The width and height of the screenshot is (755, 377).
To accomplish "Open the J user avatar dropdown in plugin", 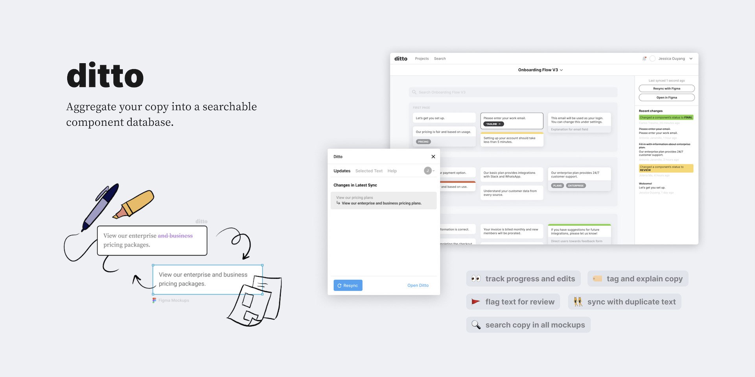I will tap(429, 170).
